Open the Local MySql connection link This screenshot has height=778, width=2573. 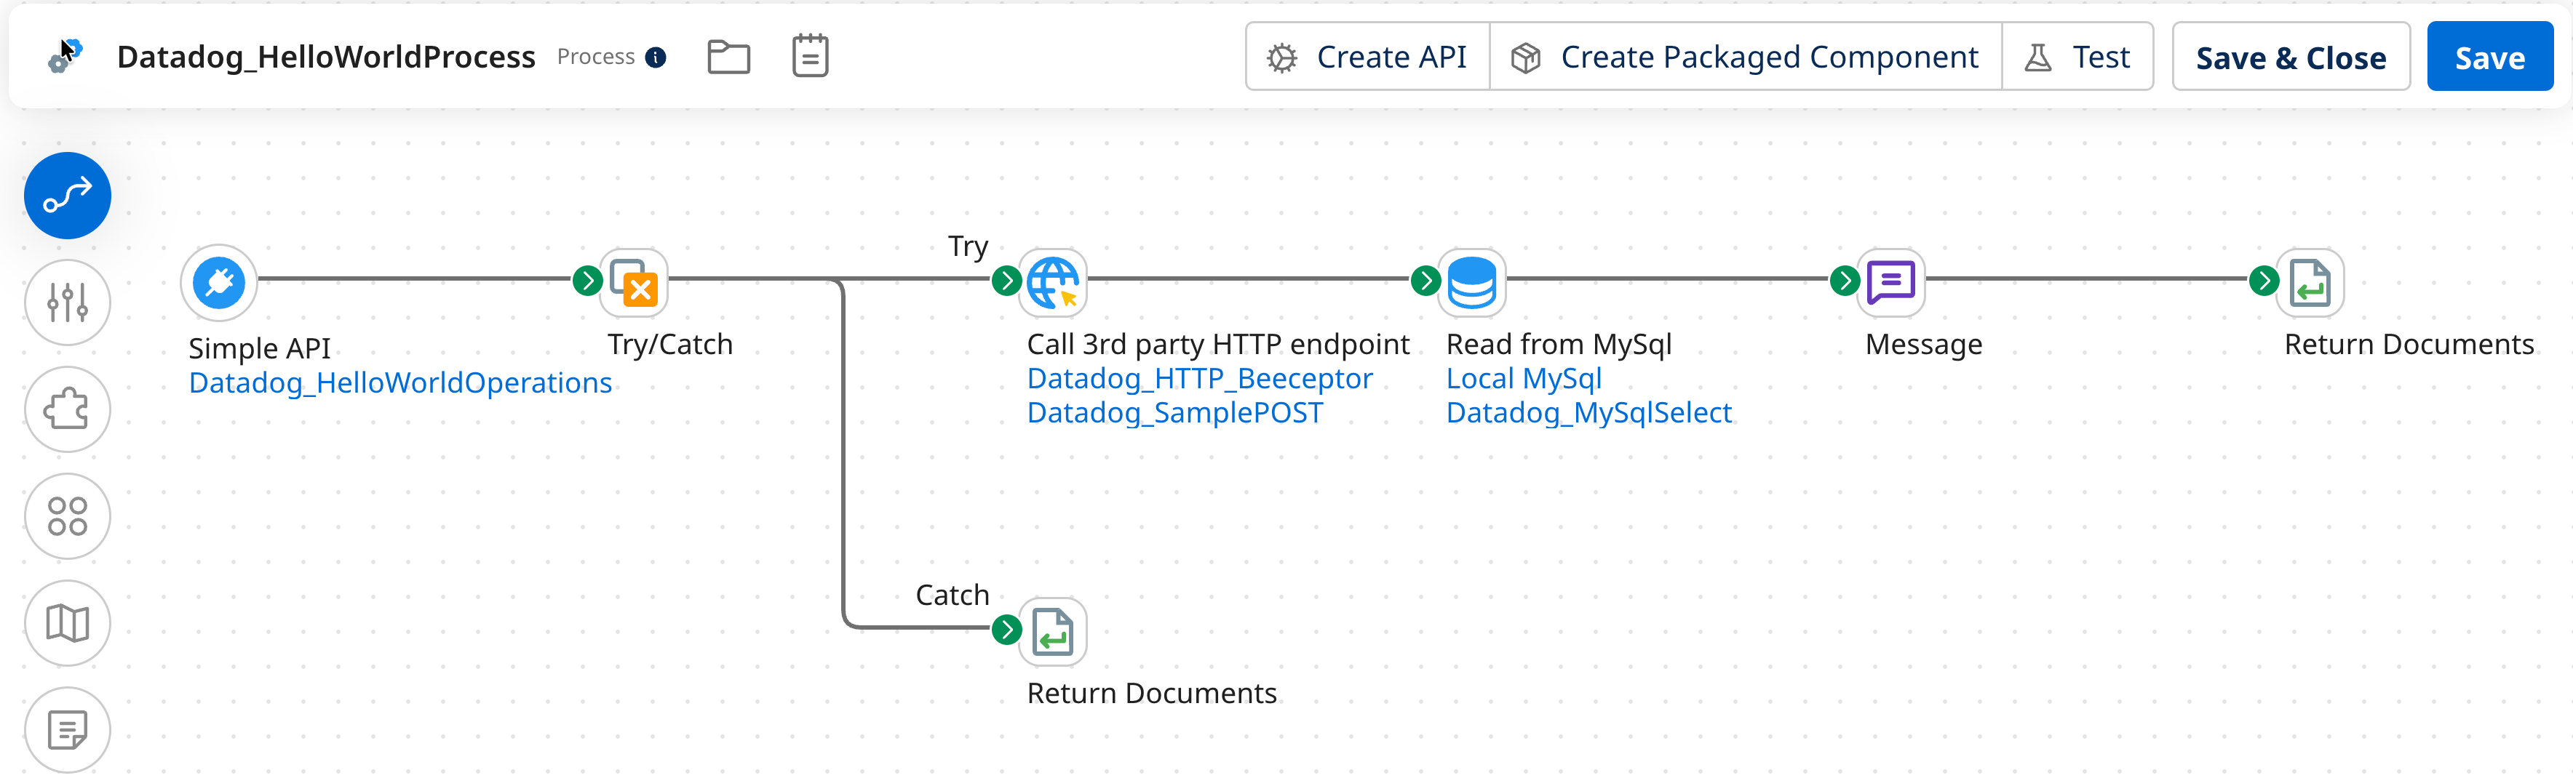pos(1524,378)
